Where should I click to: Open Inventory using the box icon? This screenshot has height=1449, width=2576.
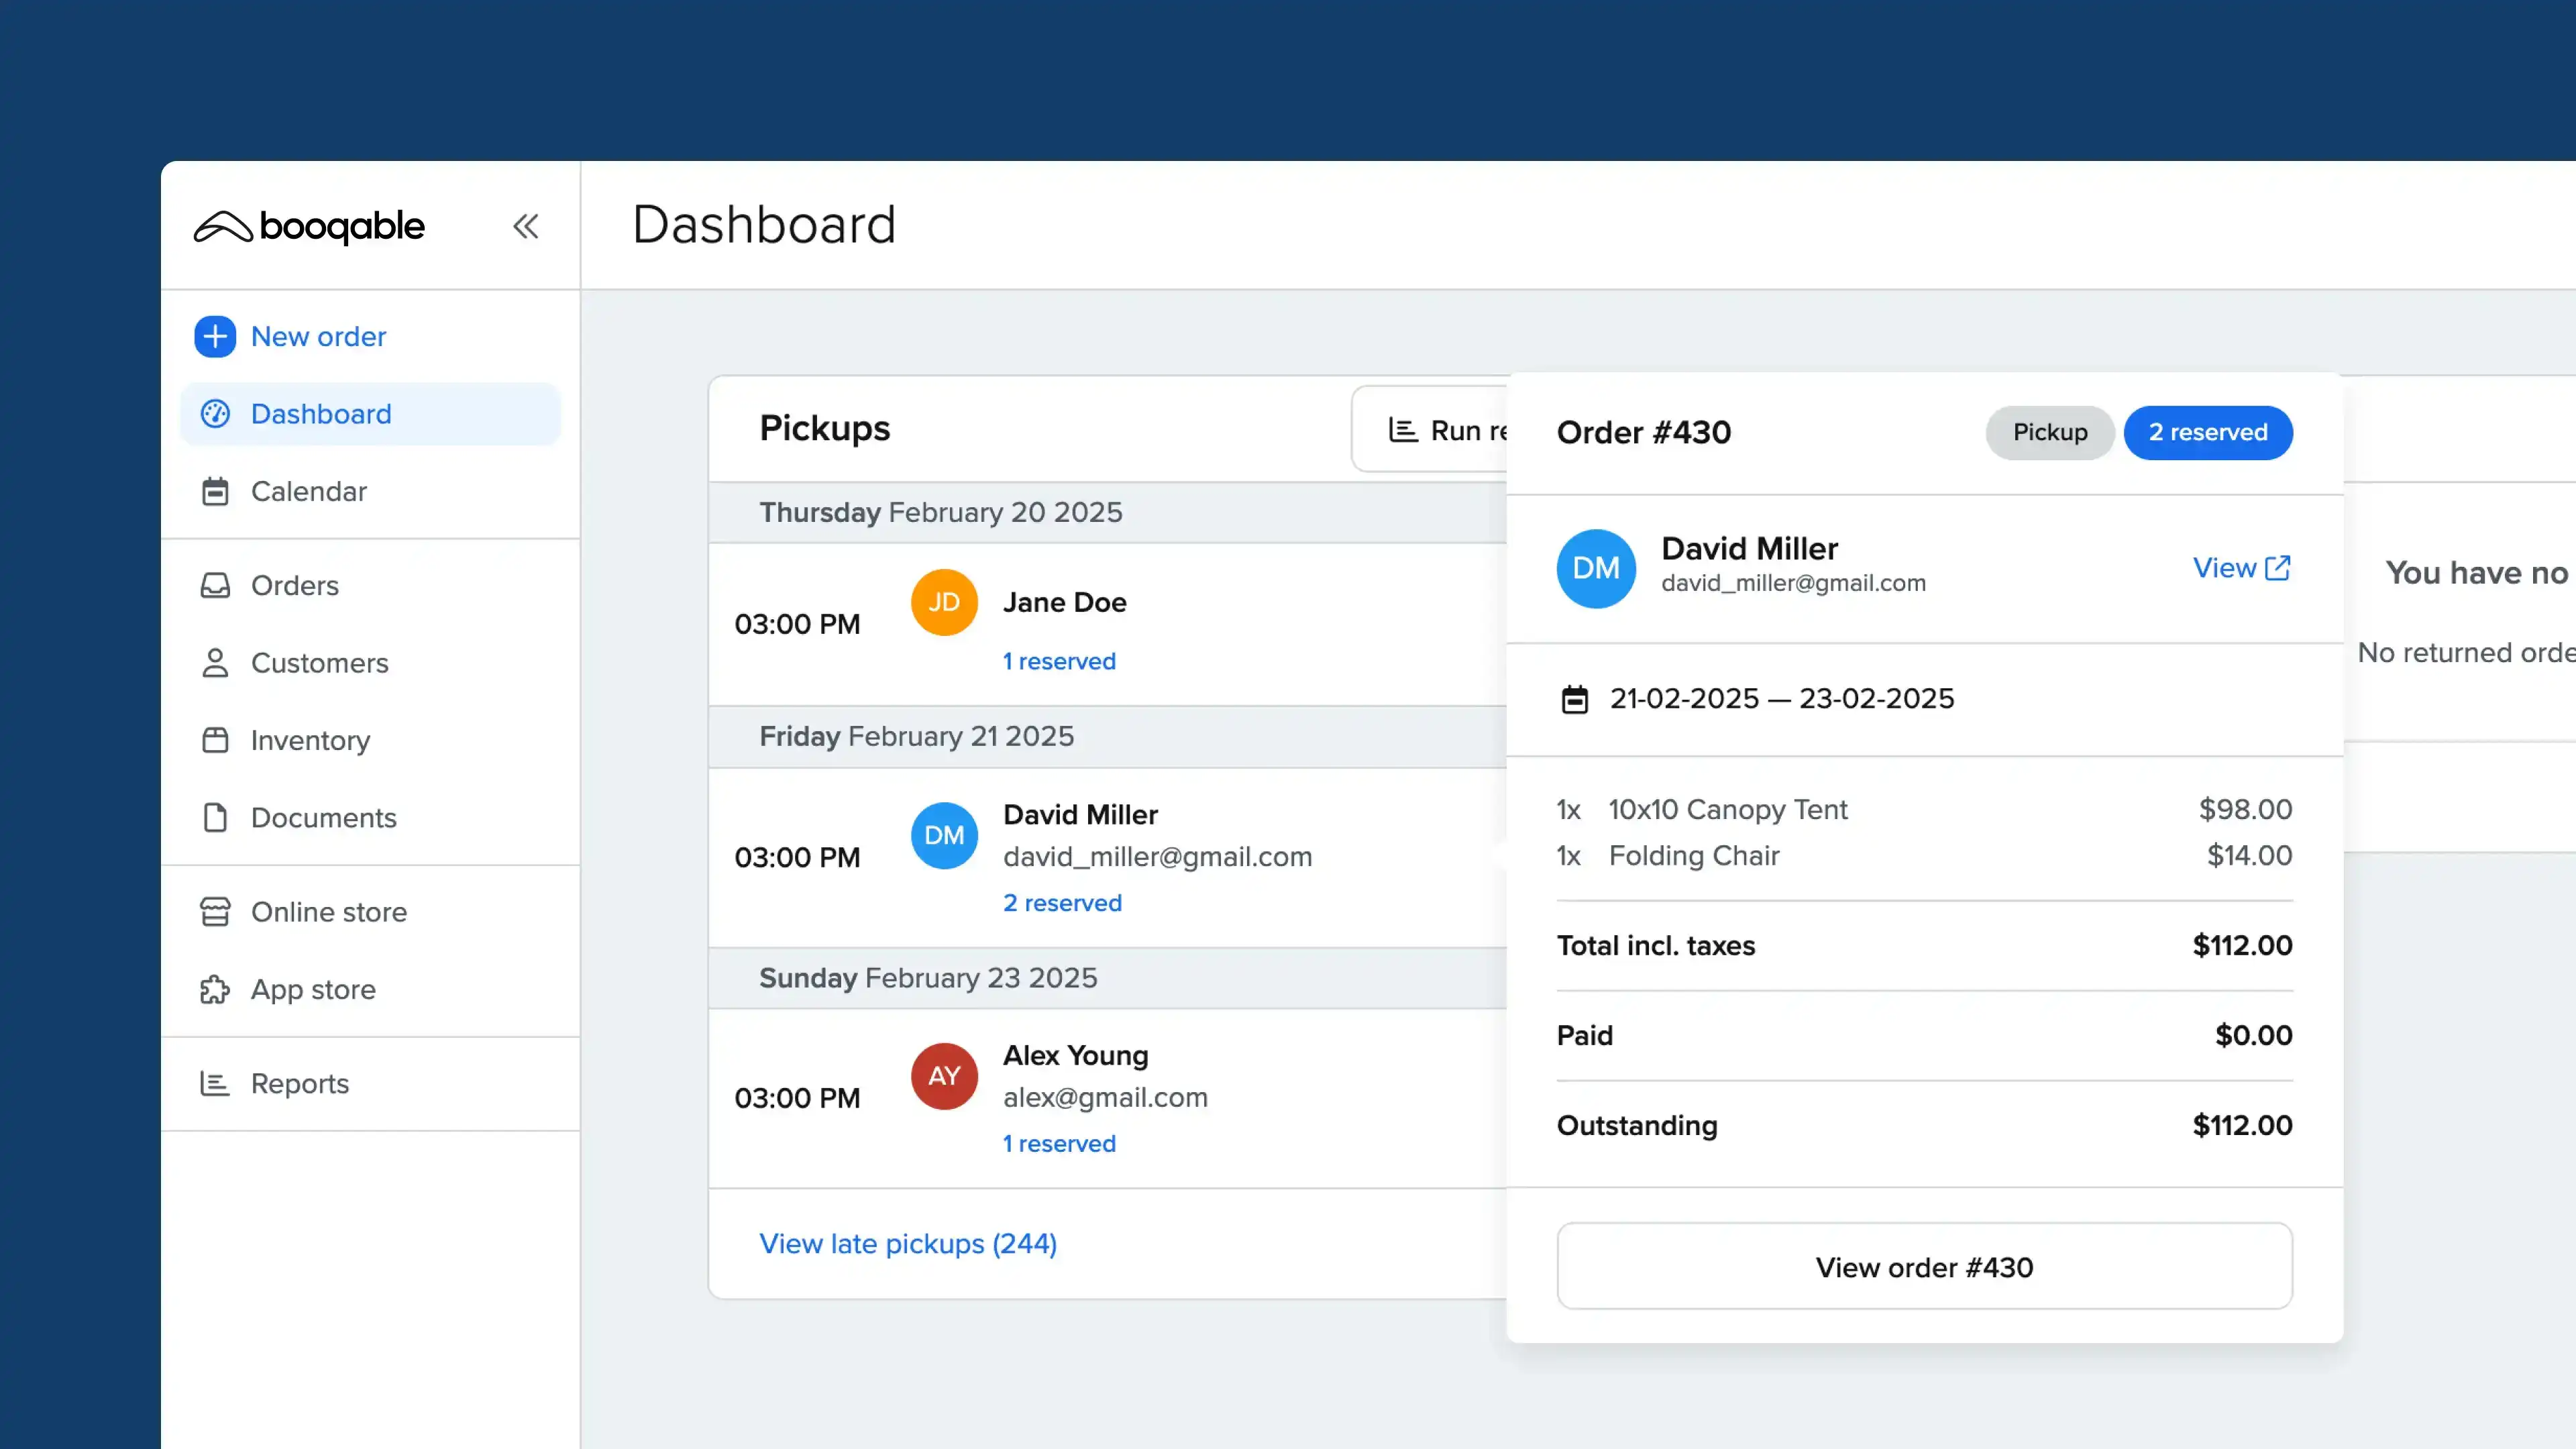(x=215, y=740)
